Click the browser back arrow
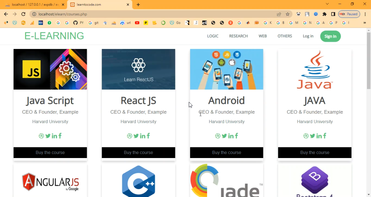 6,14
